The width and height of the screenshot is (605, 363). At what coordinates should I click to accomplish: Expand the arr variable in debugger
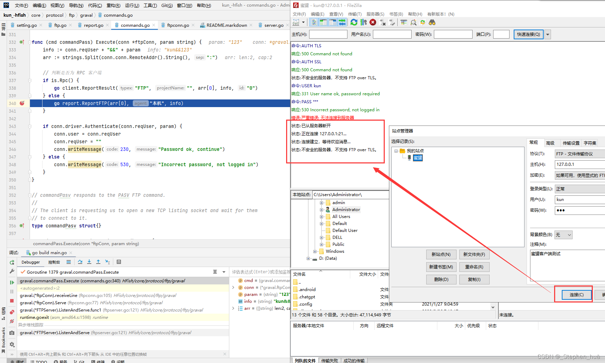click(x=233, y=308)
